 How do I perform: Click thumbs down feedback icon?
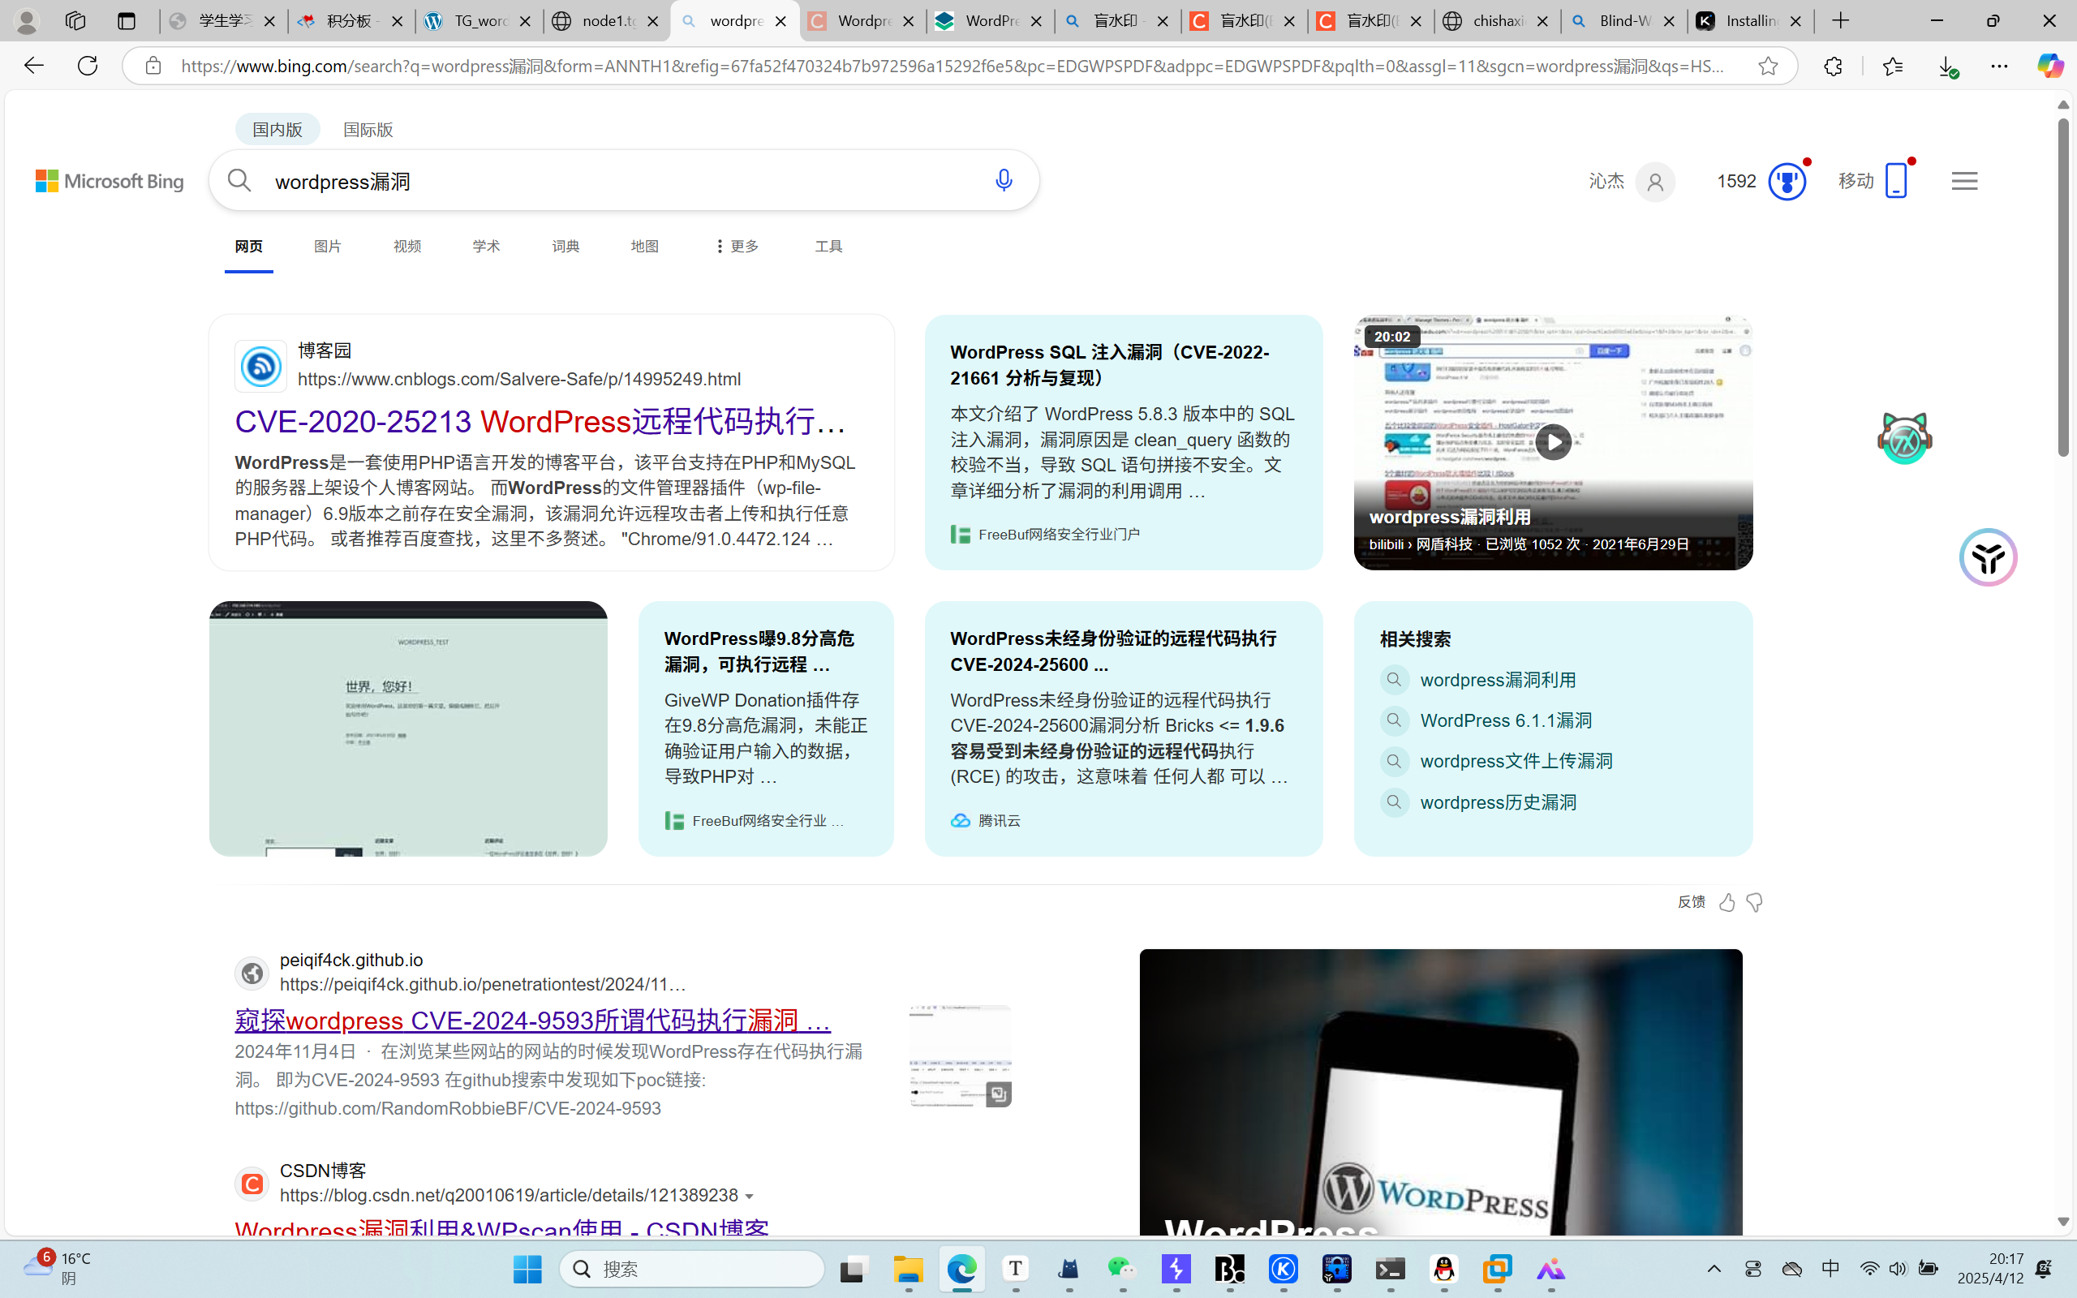[x=1754, y=902]
